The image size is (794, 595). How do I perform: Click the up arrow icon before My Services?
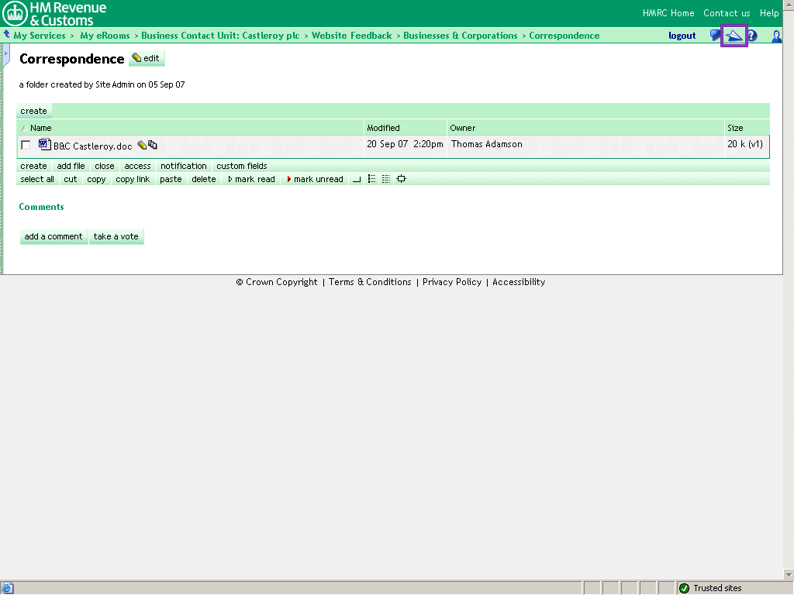pyautogui.click(x=7, y=35)
